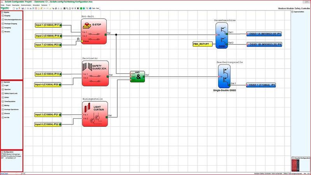Open the Optionen menu
This screenshot has width=311, height=175.
click(x=44, y=5)
